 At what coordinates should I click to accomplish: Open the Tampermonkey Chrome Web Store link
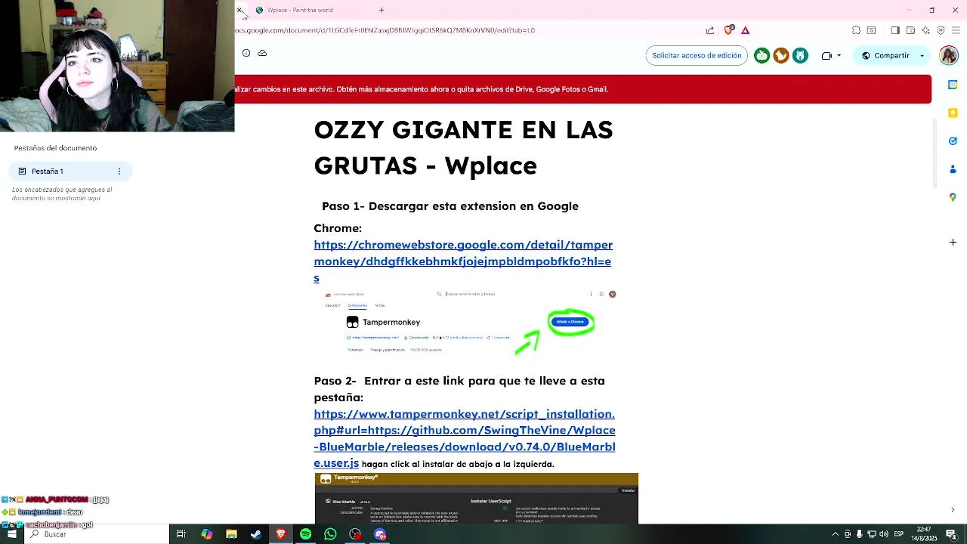(x=463, y=261)
